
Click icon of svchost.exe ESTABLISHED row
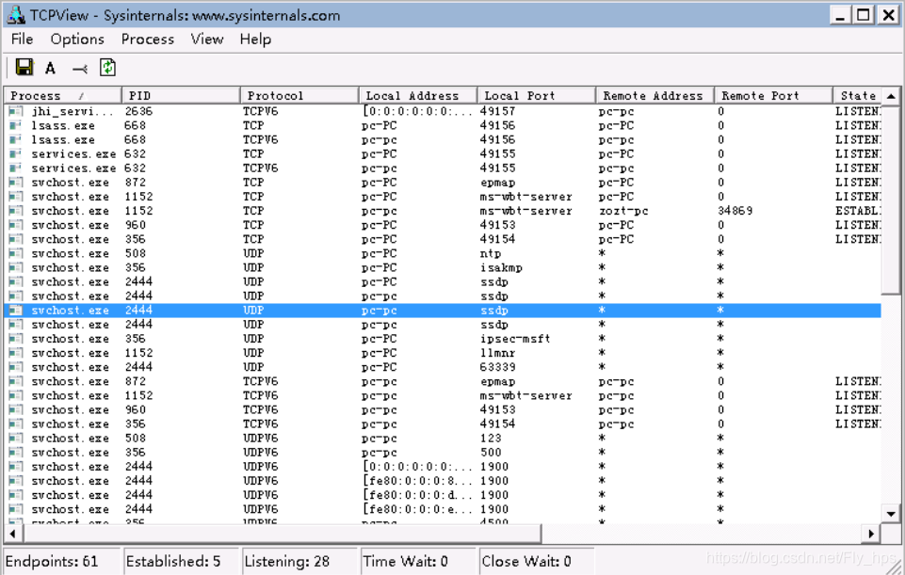16,211
